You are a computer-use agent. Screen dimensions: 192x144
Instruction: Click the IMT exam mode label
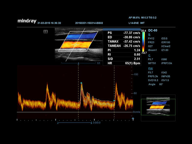142,23
